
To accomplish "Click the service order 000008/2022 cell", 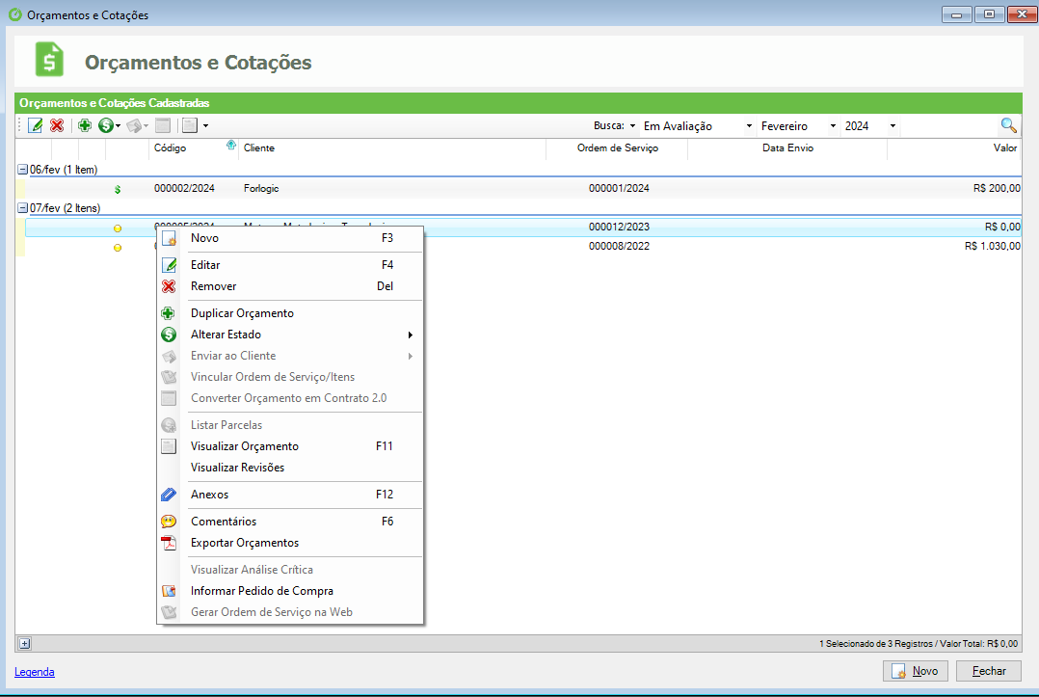I will (x=619, y=246).
